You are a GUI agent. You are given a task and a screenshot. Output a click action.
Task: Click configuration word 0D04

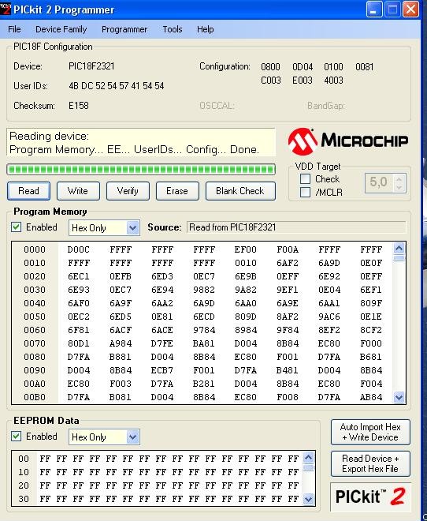tap(303, 67)
